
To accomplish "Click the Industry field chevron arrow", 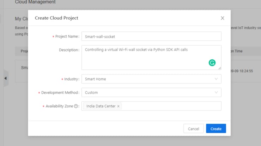I will pos(216,79).
